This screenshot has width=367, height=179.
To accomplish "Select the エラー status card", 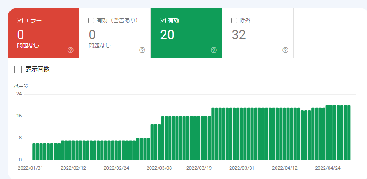I will coord(43,33).
